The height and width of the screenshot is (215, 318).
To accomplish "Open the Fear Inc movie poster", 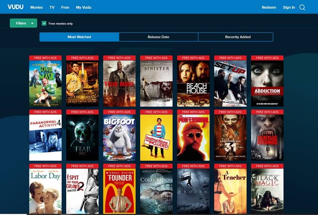I will pyautogui.click(x=82, y=138).
